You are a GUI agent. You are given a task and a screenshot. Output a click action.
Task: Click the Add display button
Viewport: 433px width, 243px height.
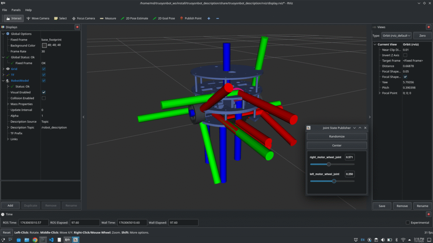tap(10, 205)
